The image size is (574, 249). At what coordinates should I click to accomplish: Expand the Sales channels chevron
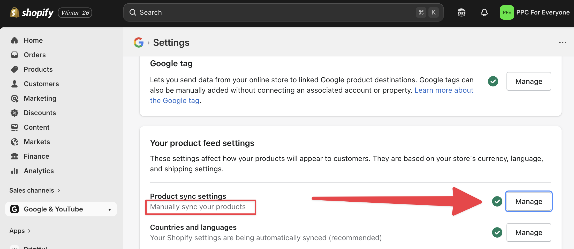coord(59,191)
